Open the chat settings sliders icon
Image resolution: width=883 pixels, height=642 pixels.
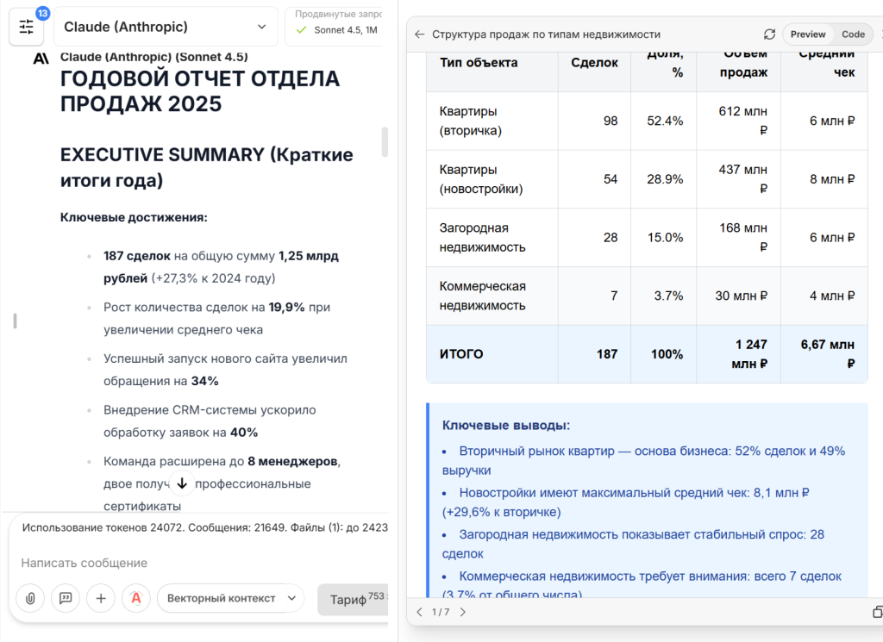(26, 26)
